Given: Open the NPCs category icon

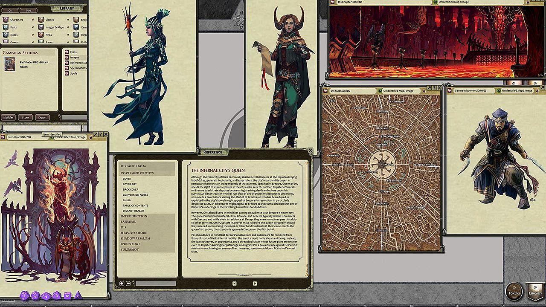Looking at the screenshot, I should [41, 35].
